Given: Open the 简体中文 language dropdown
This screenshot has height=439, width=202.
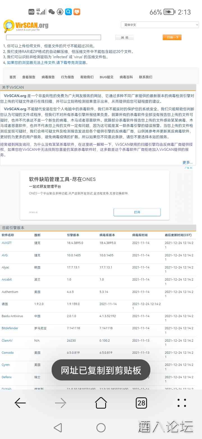Looking at the screenshot, I should (160, 25).
